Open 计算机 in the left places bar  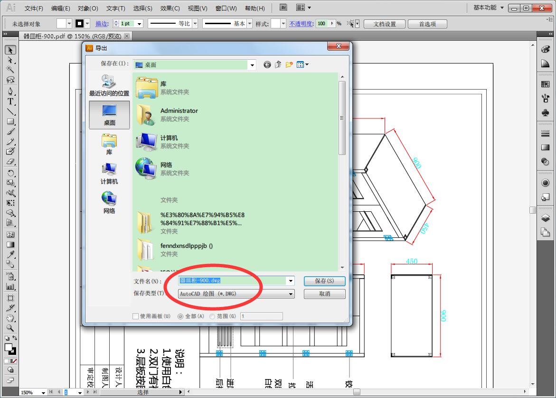point(109,173)
